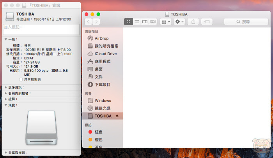Switch Finder to list view
This screenshot has width=273, height=158.
(x=136, y=22)
